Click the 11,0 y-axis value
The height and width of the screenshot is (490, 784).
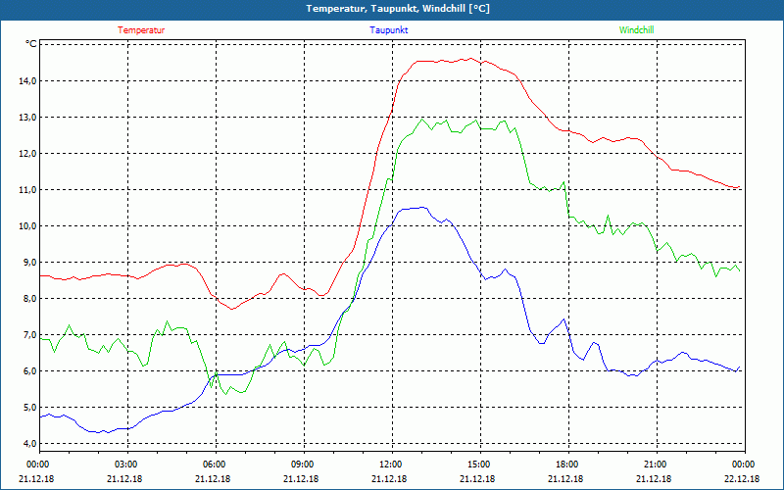pos(28,189)
